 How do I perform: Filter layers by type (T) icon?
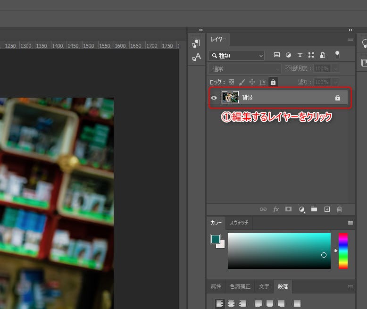tap(300, 55)
